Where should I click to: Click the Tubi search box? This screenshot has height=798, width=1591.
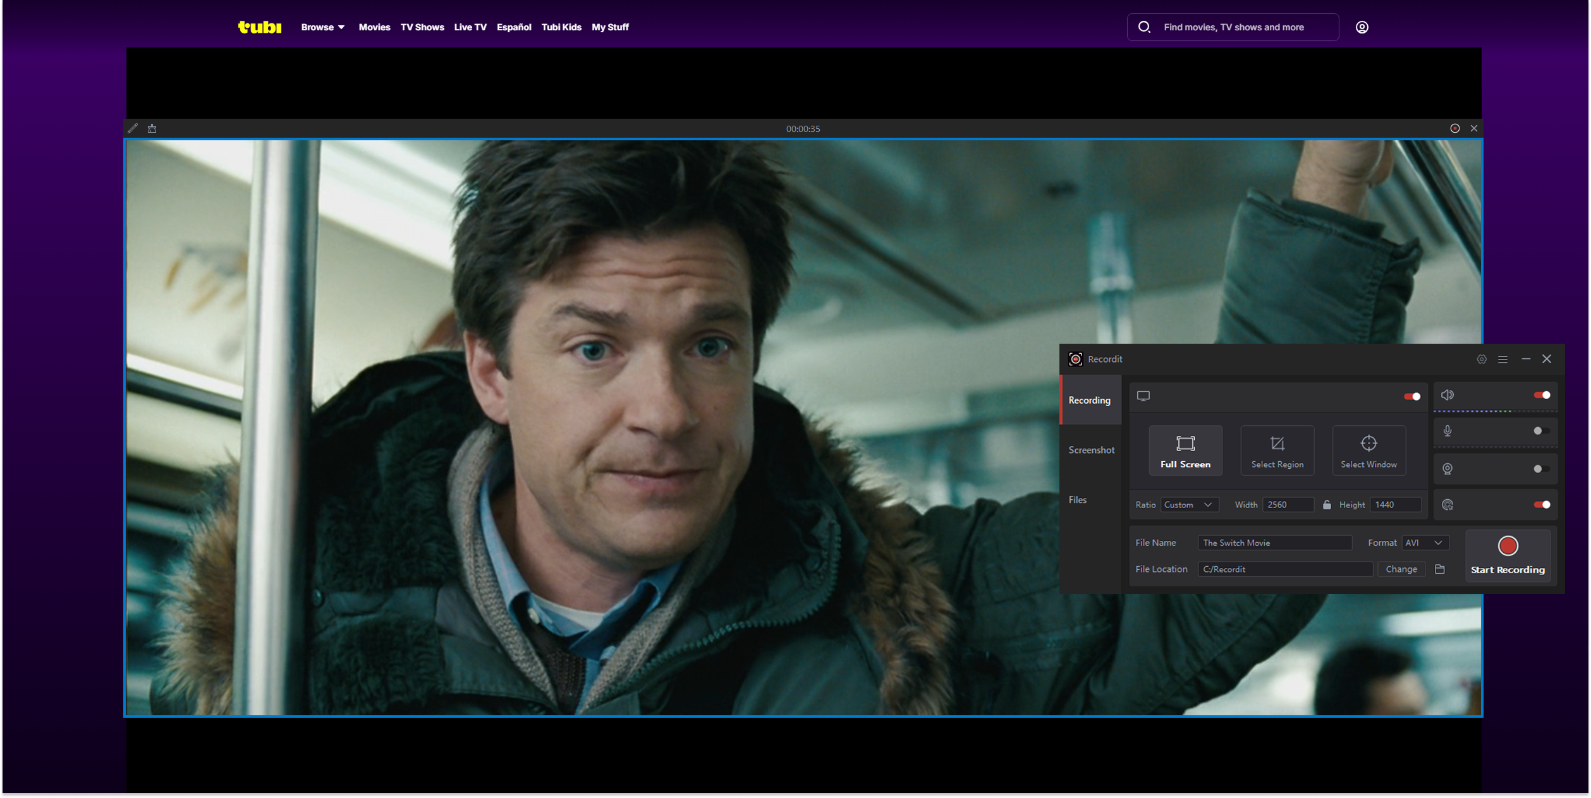coord(1233,27)
